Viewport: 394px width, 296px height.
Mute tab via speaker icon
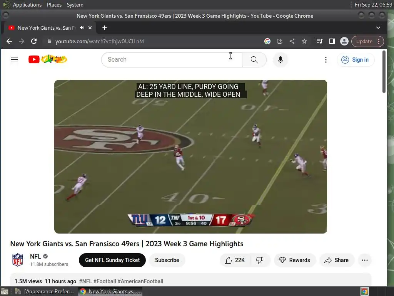pyautogui.click(x=82, y=28)
